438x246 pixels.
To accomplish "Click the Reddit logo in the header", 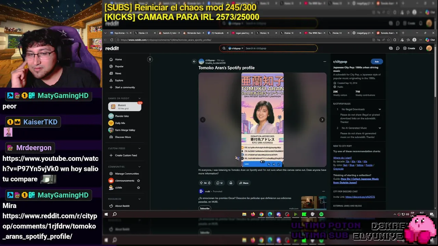I will [x=112, y=48].
